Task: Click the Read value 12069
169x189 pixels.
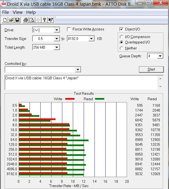Action: tap(155, 174)
